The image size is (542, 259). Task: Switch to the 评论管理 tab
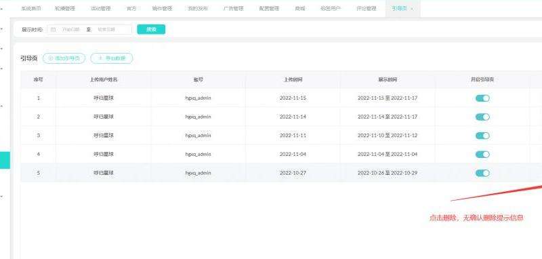[x=367, y=9]
